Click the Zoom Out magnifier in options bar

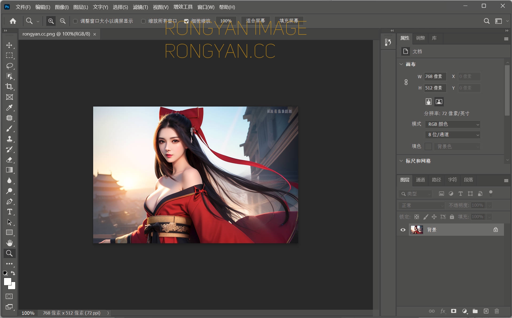pos(63,21)
